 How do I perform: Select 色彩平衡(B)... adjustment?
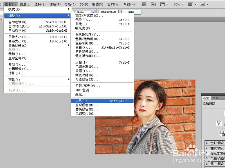click(x=102, y=43)
